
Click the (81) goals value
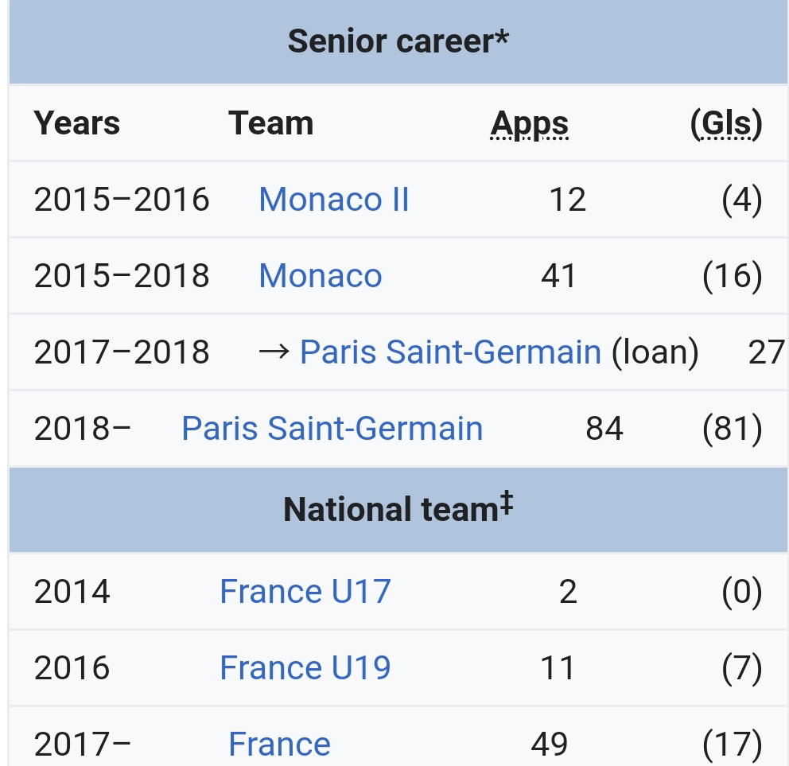(733, 429)
